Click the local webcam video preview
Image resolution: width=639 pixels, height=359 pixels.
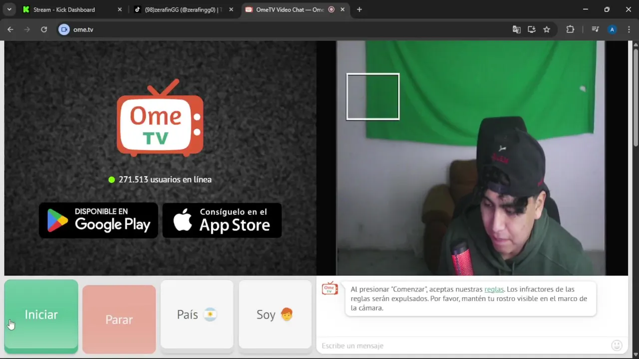[x=470, y=158]
